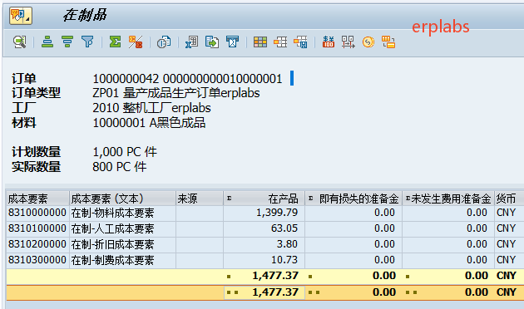This screenshot has width=524, height=309.
Task: Click the icon with squares and arrow
Action: (349, 42)
